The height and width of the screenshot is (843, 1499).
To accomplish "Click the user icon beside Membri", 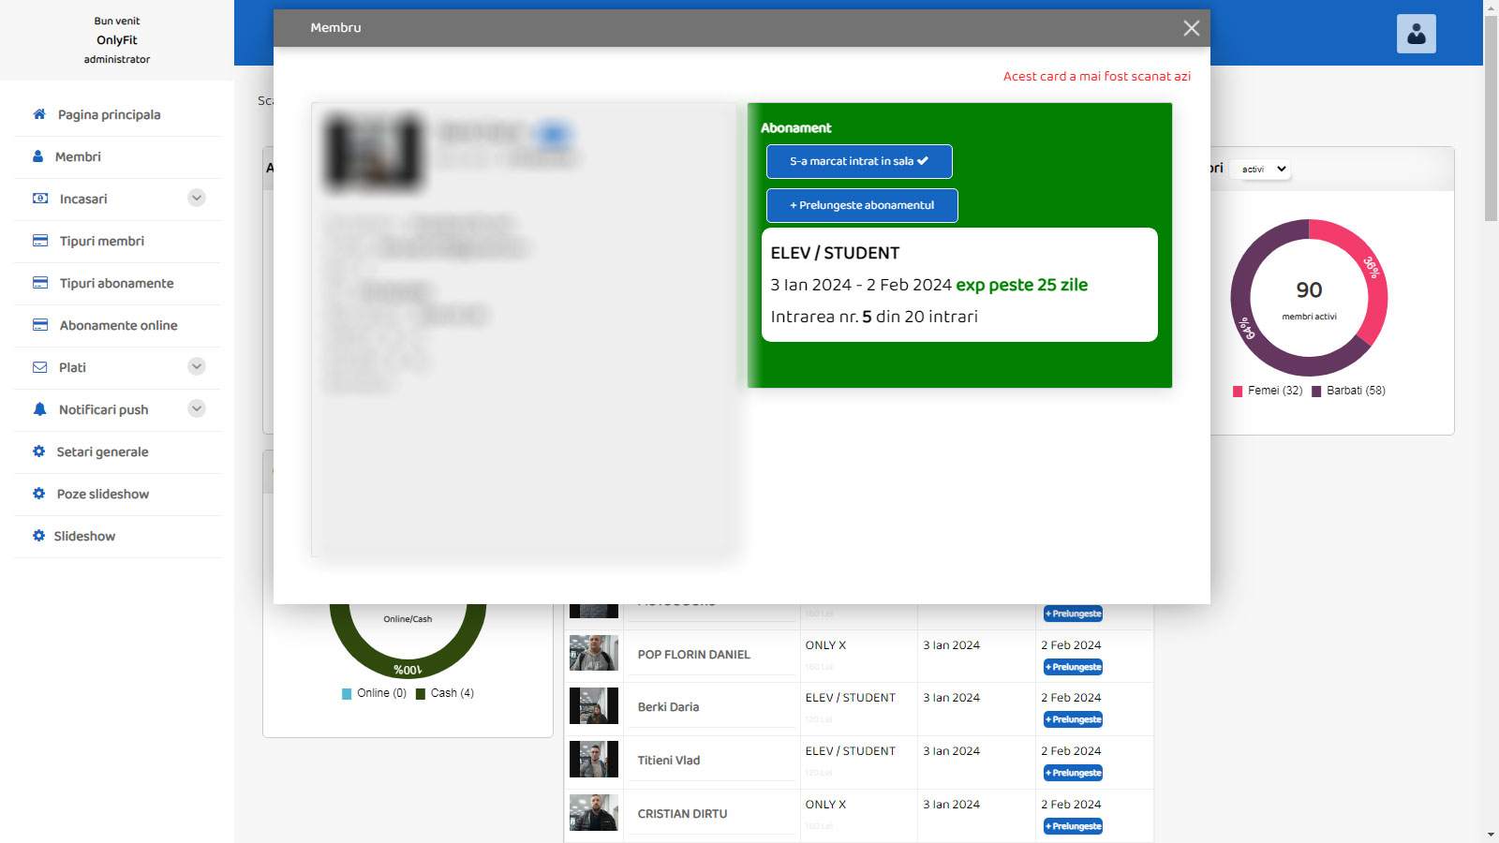I will [37, 156].
